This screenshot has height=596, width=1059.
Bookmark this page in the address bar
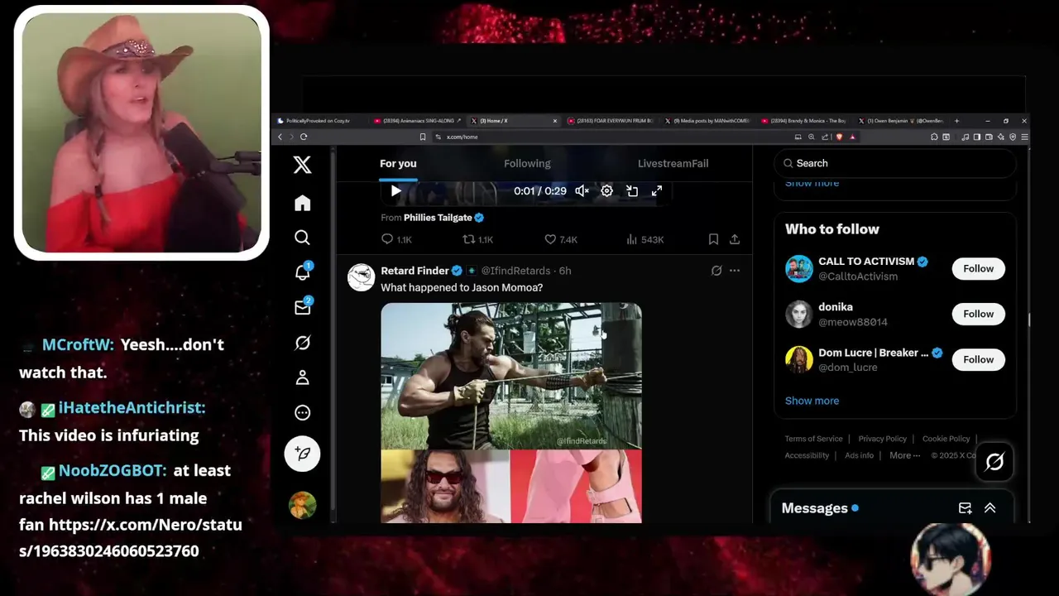tap(423, 137)
